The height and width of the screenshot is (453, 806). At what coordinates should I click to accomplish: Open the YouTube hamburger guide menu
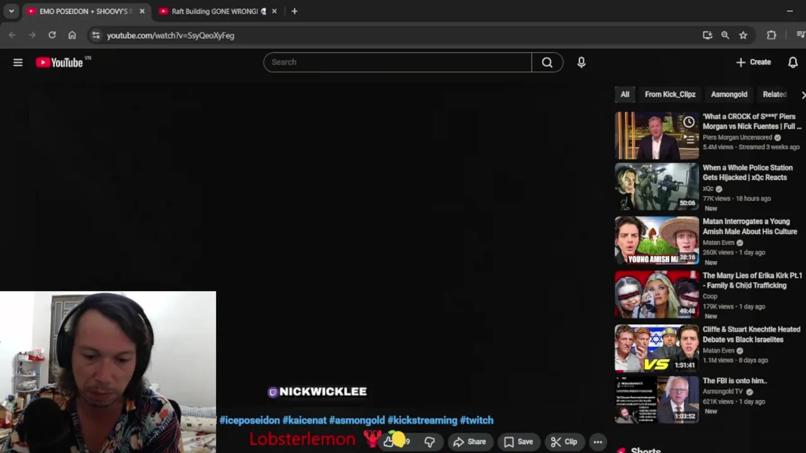pos(18,62)
